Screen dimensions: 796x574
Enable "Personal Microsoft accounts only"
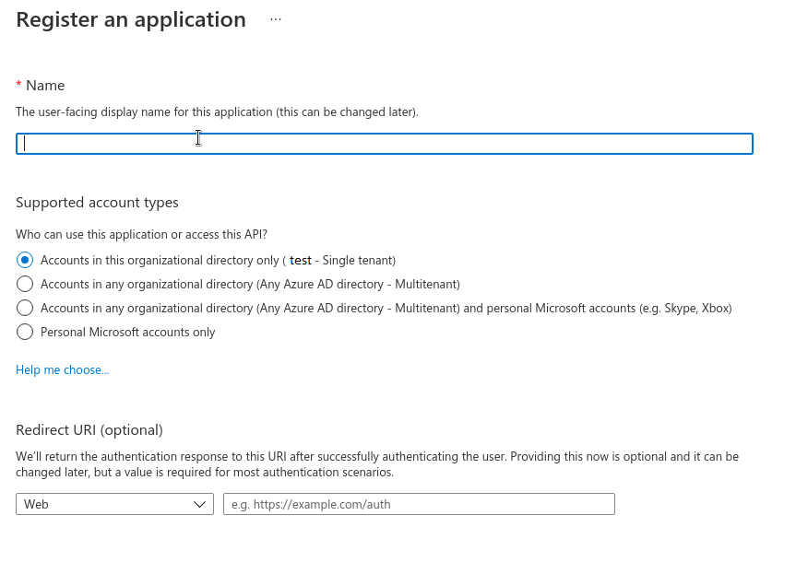(25, 332)
